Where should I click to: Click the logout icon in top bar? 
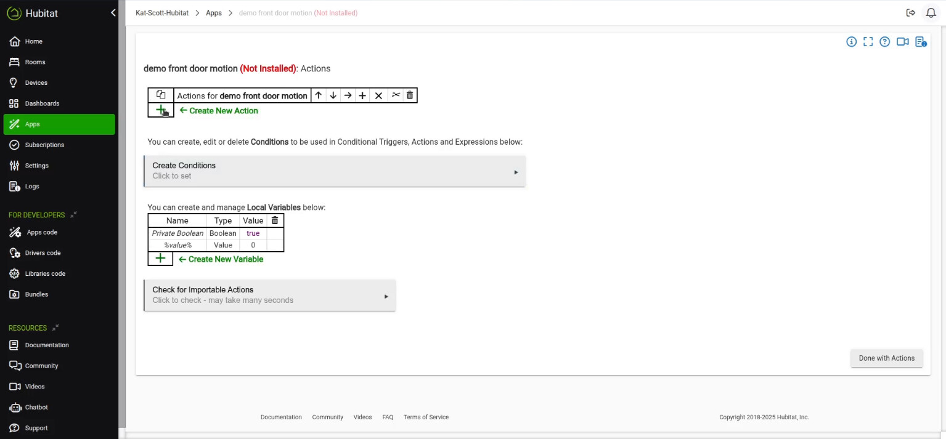click(x=911, y=13)
